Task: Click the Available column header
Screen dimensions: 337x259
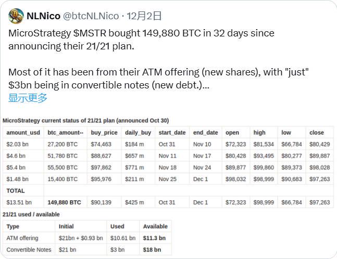Action: point(155,226)
